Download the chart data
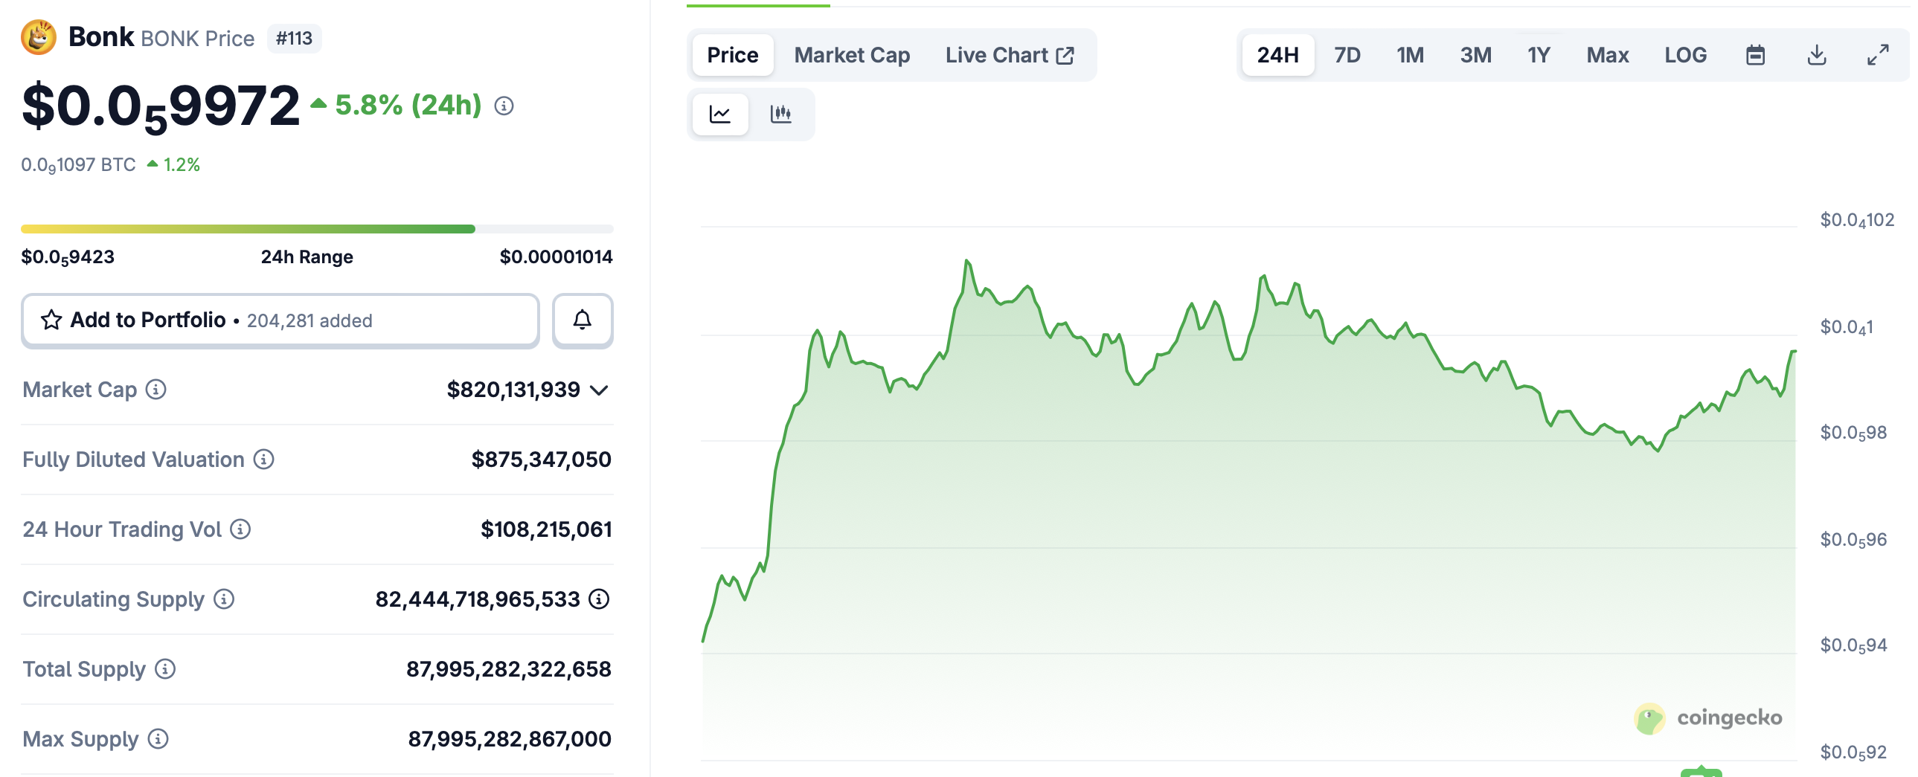1918x777 pixels. 1817,54
